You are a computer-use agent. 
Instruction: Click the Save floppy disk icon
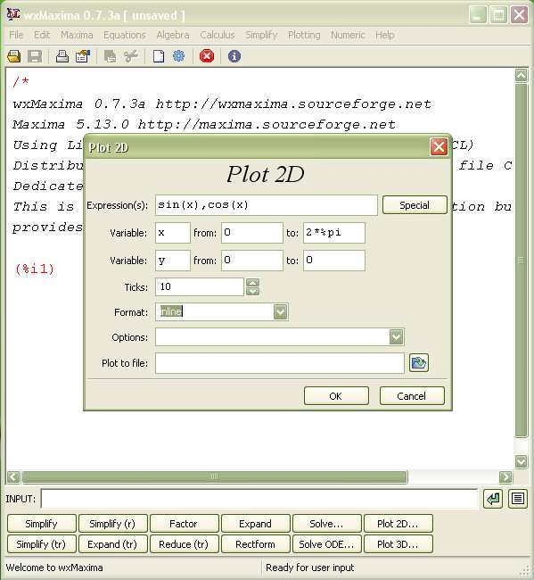click(35, 56)
